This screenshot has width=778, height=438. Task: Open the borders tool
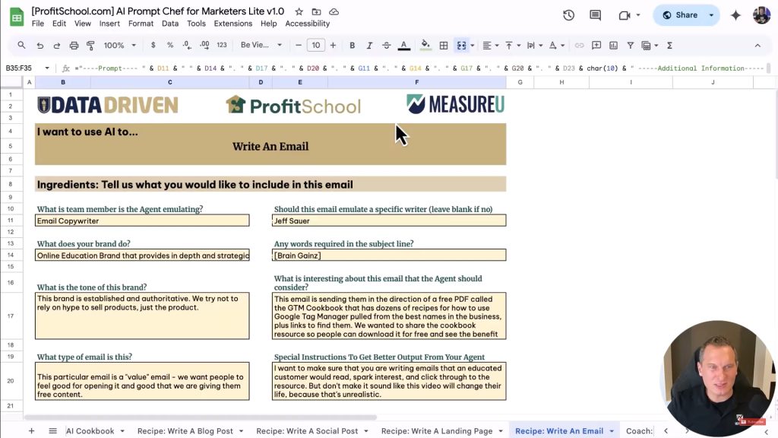coord(444,45)
